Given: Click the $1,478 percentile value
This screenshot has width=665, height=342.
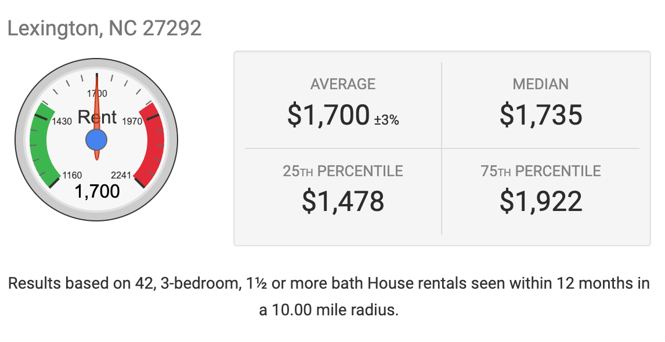Looking at the screenshot, I should tap(343, 201).
